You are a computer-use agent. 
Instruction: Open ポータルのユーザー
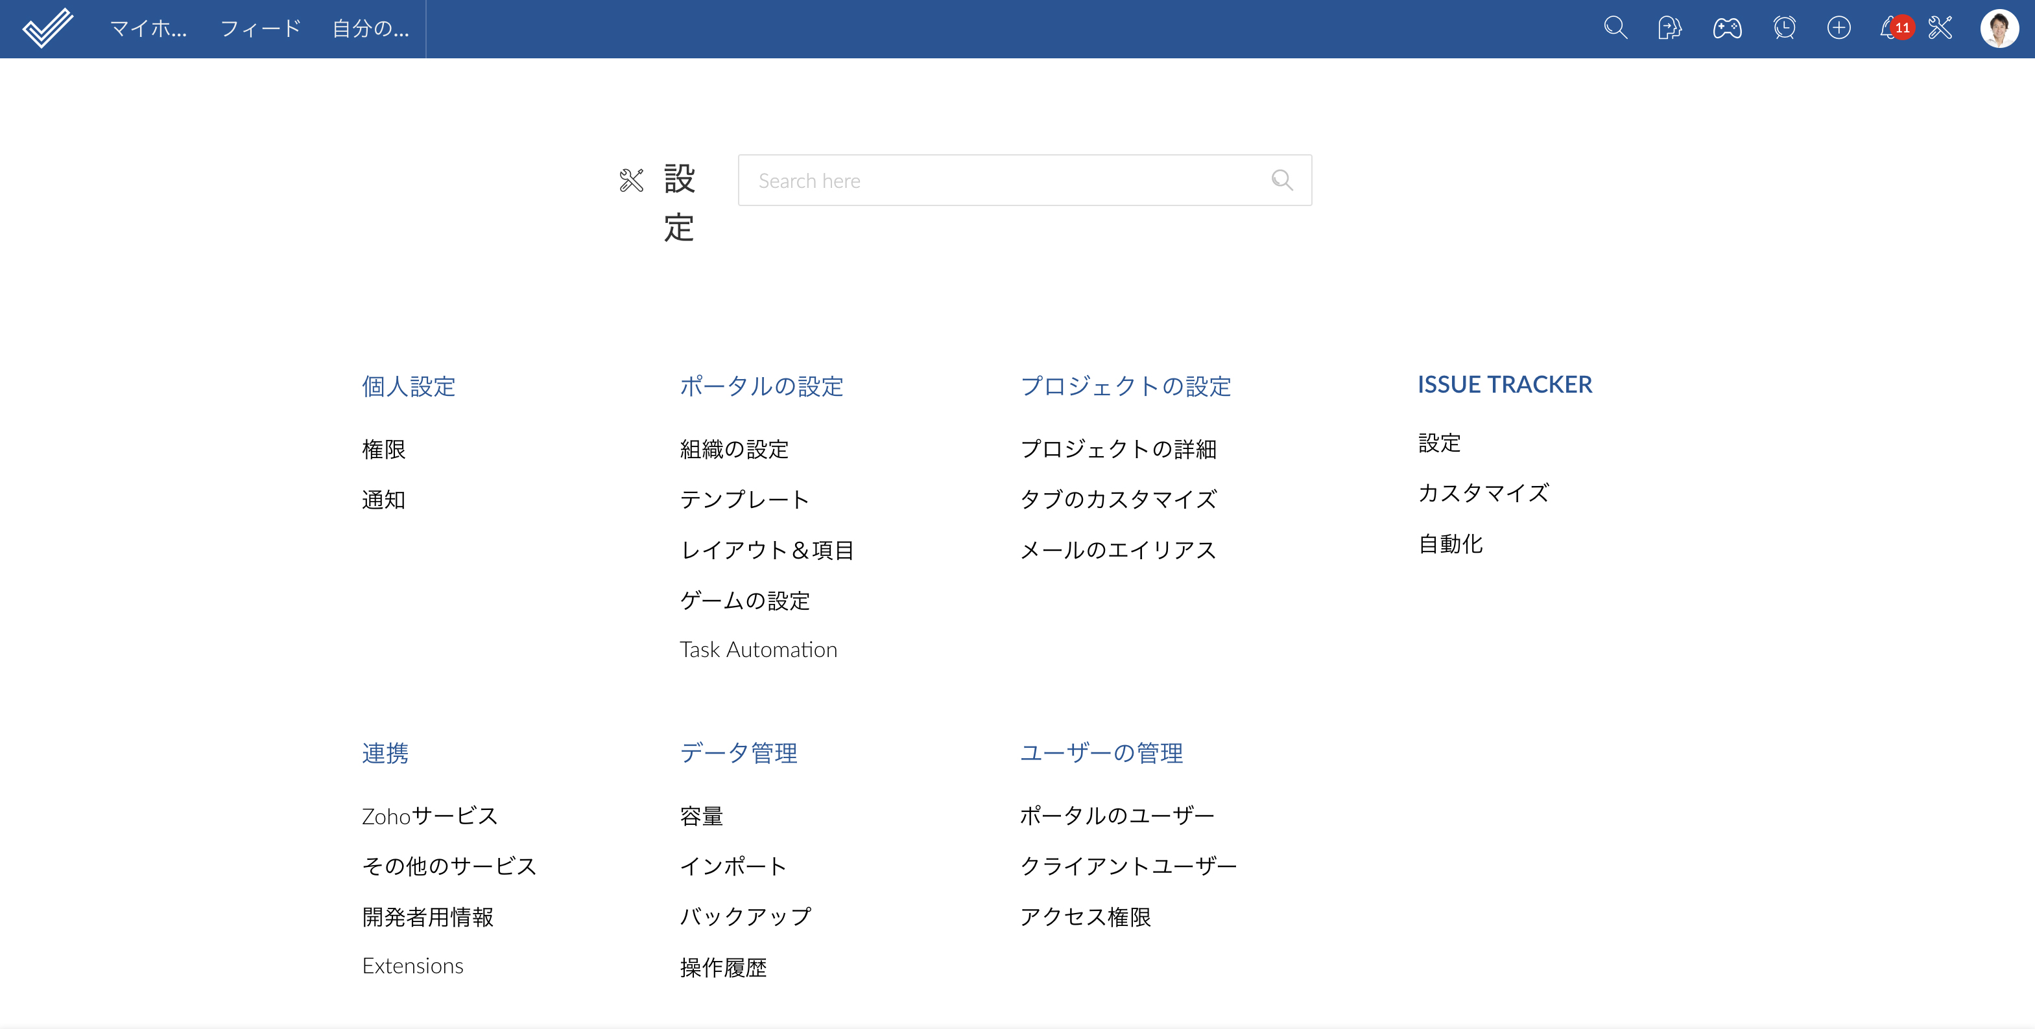[1117, 815]
